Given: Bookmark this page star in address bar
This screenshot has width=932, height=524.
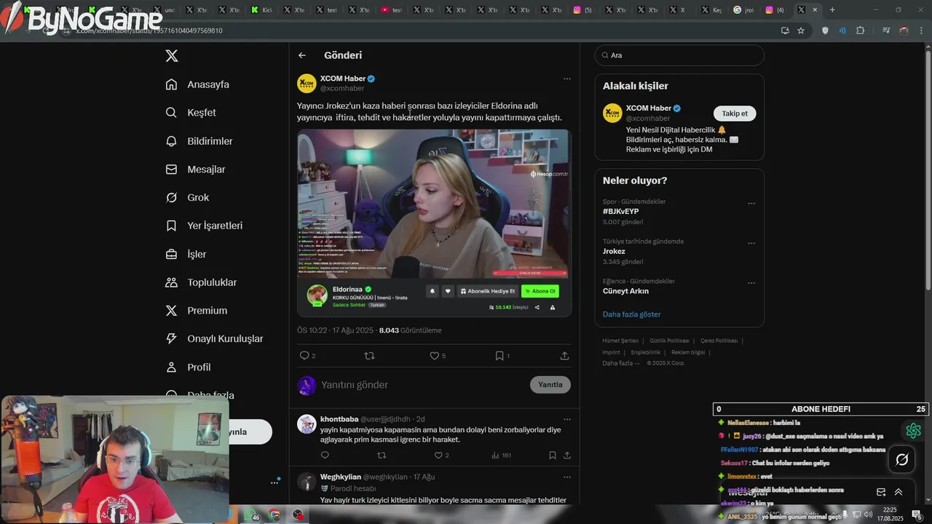Looking at the screenshot, I should click(x=801, y=31).
